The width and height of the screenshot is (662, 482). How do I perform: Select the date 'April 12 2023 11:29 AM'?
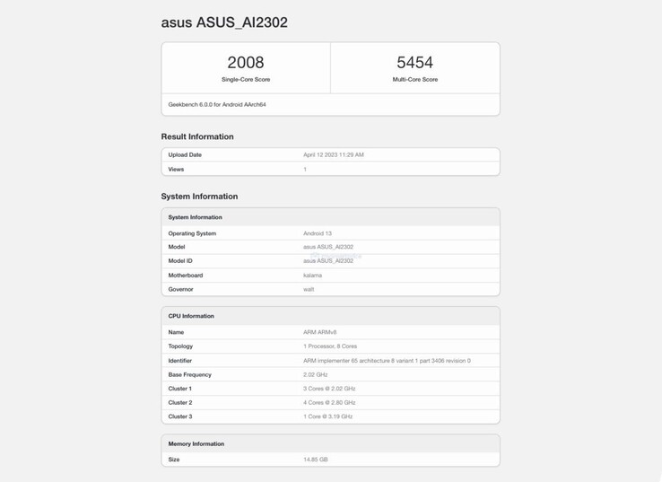(x=334, y=154)
